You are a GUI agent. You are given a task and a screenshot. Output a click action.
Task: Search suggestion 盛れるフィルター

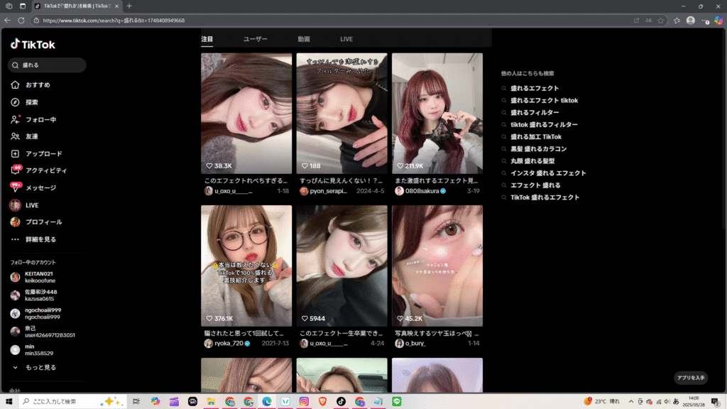(x=535, y=112)
